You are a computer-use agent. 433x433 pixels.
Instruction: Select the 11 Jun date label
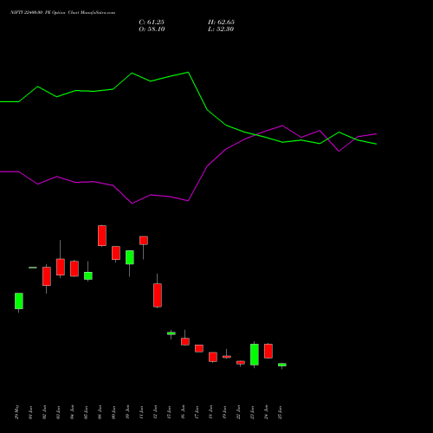click(x=141, y=412)
